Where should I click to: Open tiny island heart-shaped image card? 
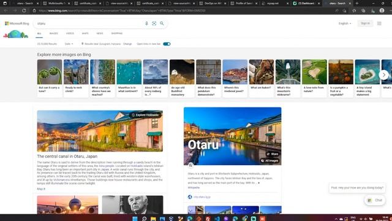[x=367, y=78]
